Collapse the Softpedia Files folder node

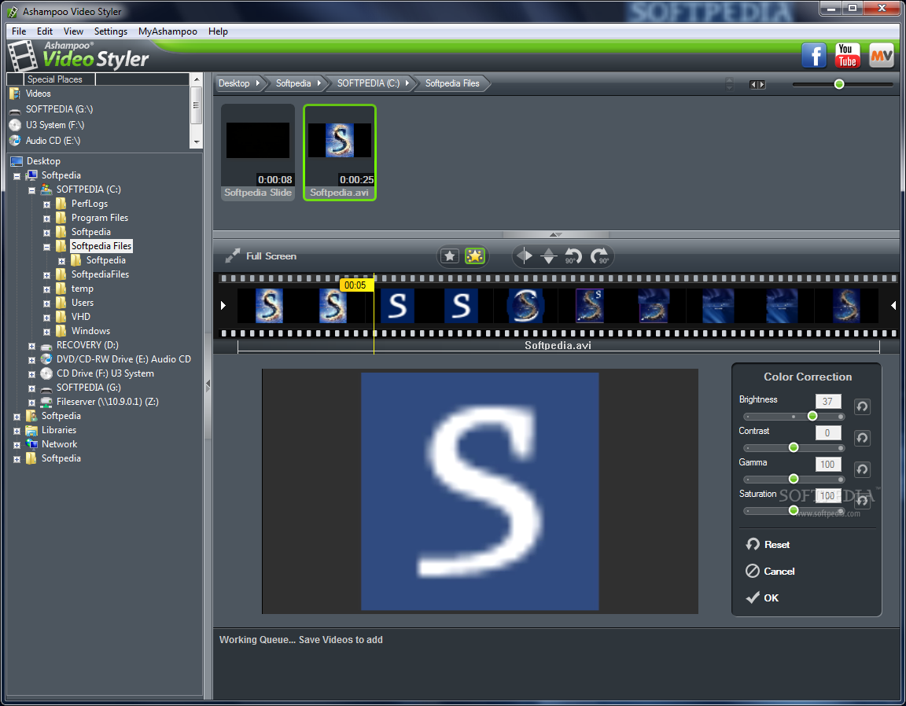pos(47,247)
